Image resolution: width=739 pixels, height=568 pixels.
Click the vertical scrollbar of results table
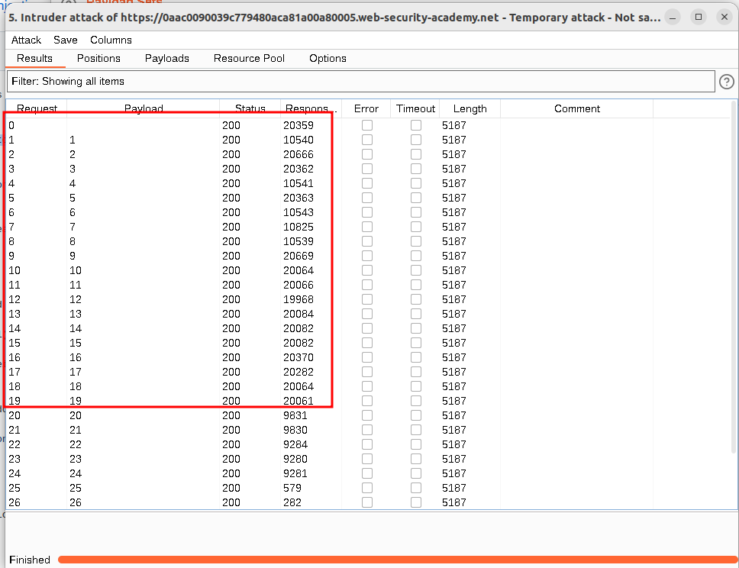click(x=734, y=278)
